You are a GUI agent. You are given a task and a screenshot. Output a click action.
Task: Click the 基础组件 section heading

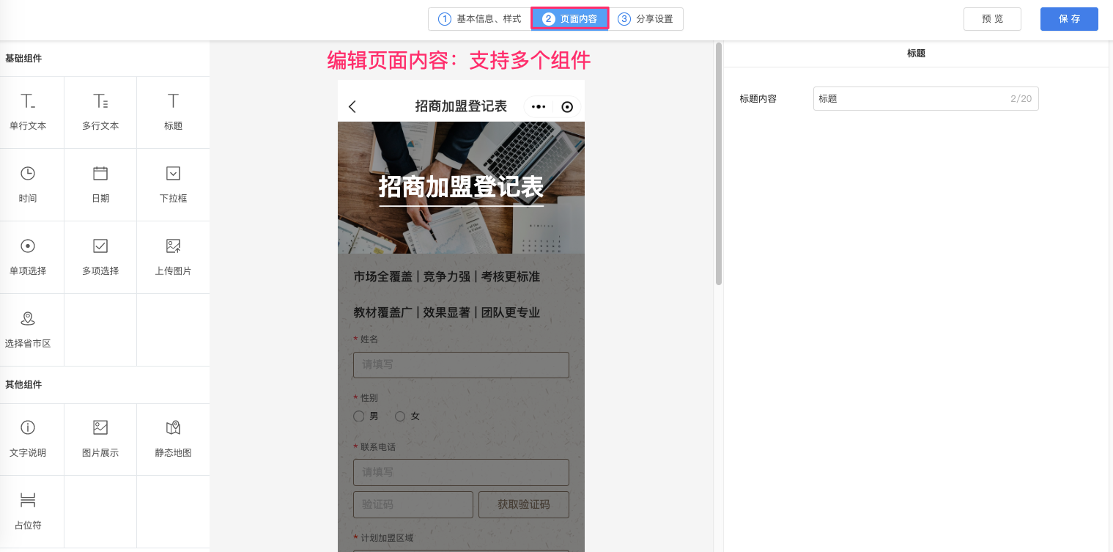pyautogui.click(x=23, y=59)
